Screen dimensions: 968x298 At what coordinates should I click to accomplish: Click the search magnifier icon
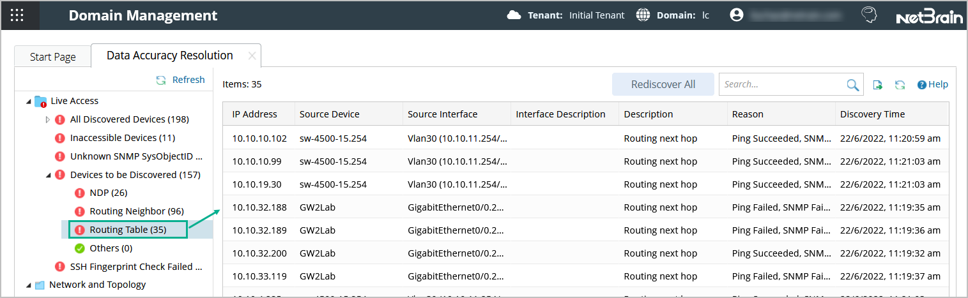[852, 84]
